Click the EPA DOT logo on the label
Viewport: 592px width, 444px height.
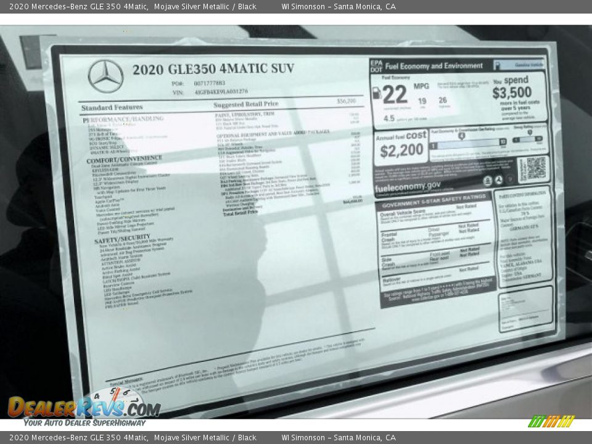pyautogui.click(x=376, y=66)
